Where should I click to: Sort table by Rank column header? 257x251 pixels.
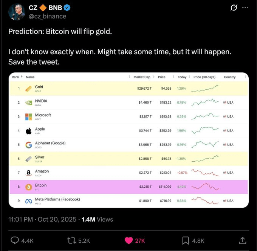pos(15,77)
